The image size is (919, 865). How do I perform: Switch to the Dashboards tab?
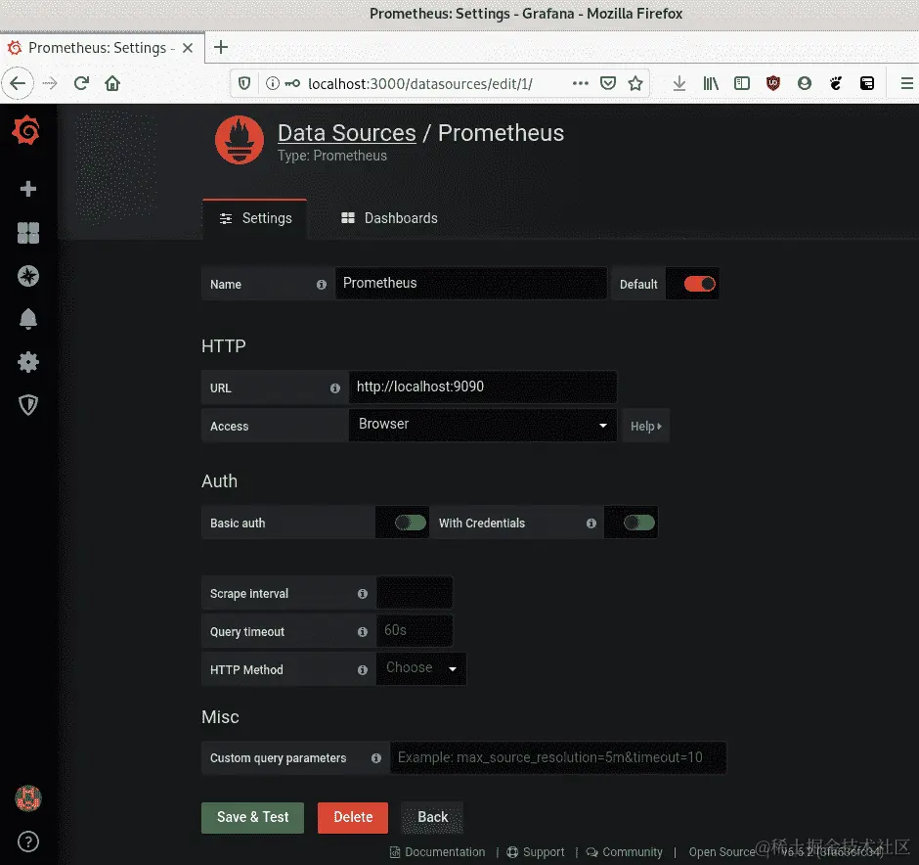pos(389,219)
